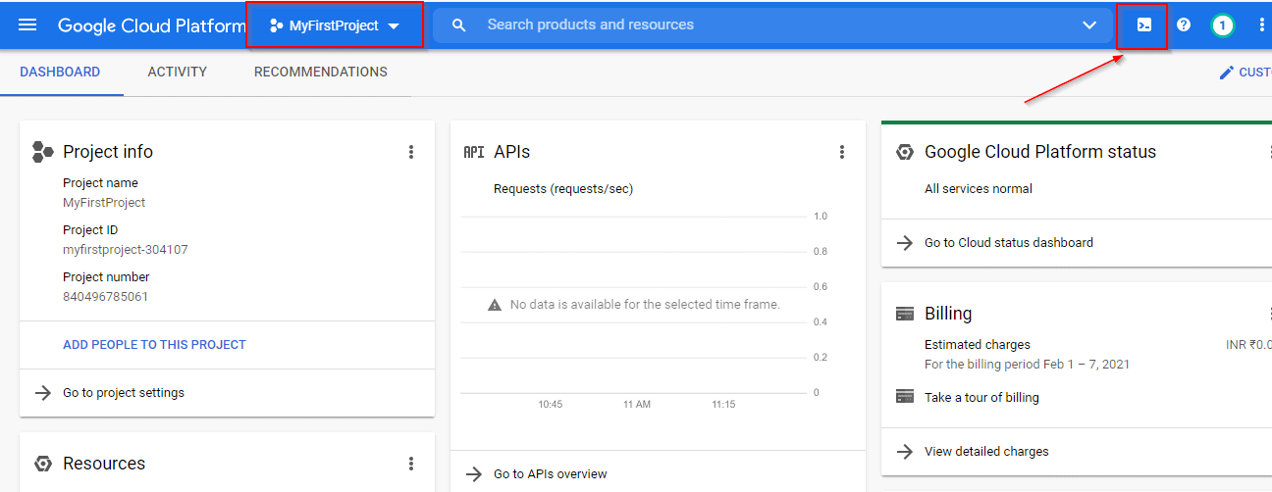Click the notifications badge showing 1

pyautogui.click(x=1222, y=25)
